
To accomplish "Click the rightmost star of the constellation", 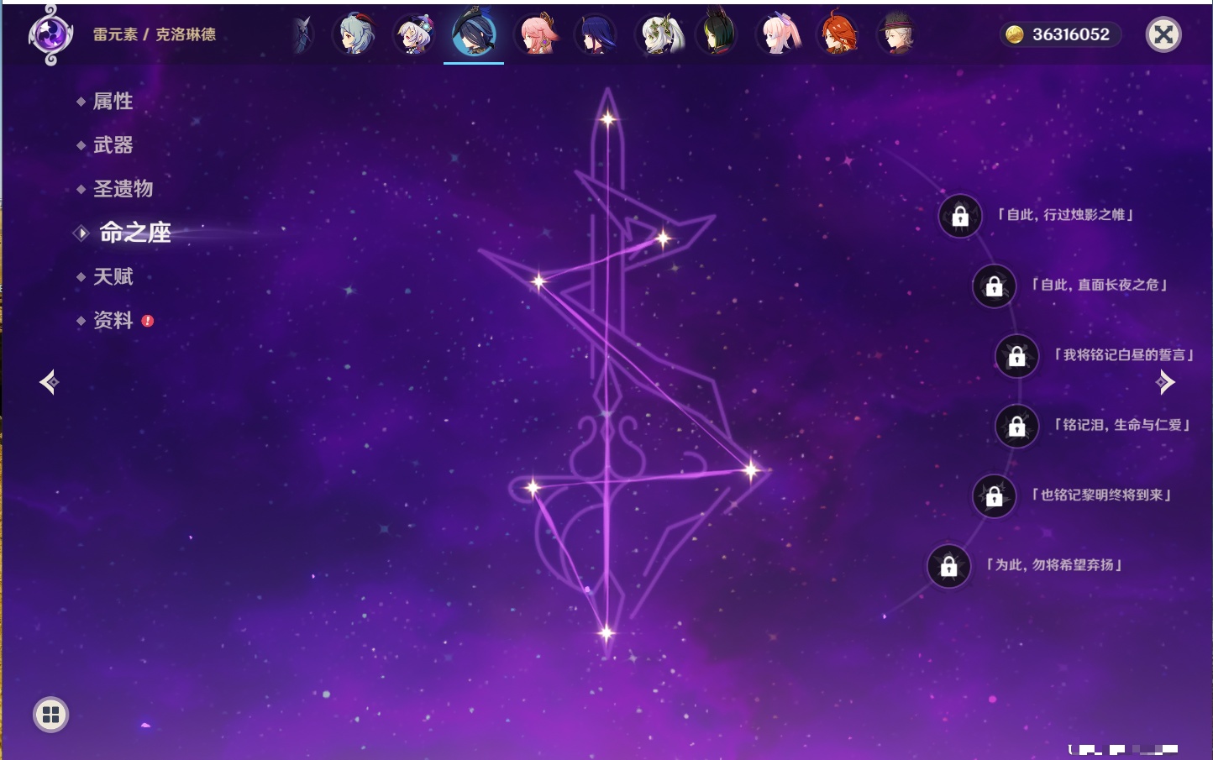I will click(x=751, y=470).
